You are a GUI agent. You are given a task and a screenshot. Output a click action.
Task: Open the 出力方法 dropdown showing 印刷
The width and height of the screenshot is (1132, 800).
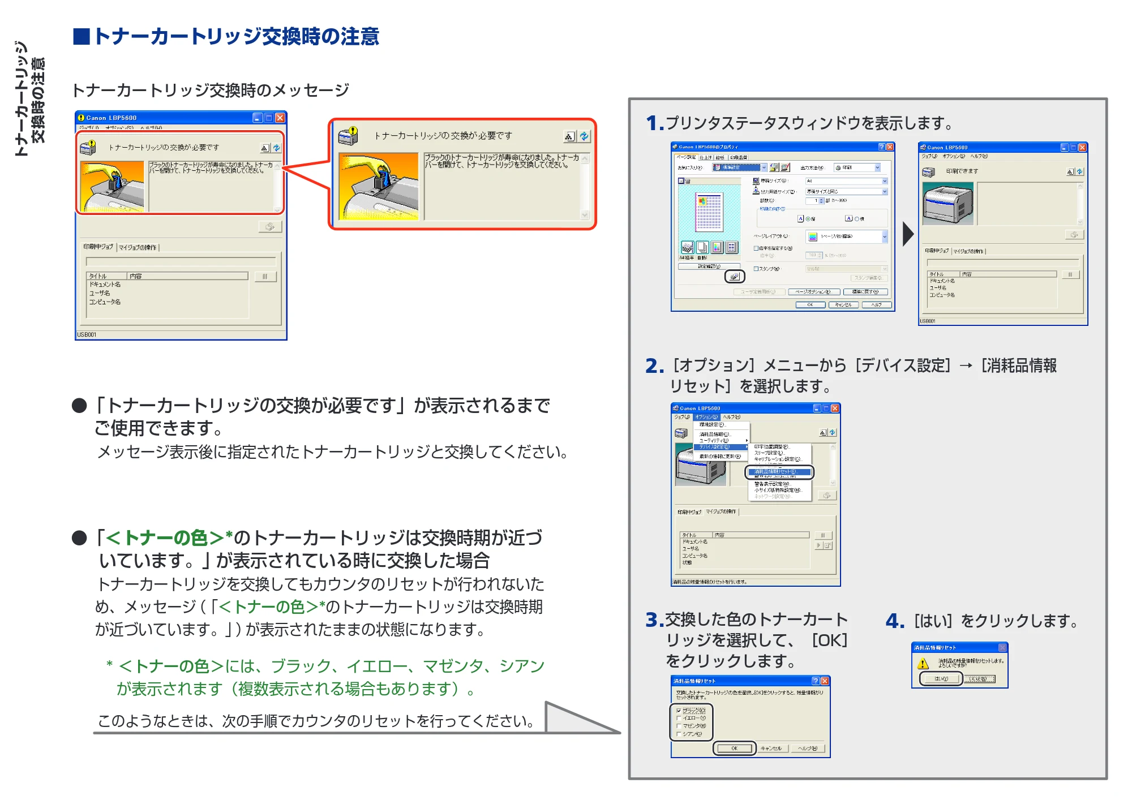click(857, 167)
